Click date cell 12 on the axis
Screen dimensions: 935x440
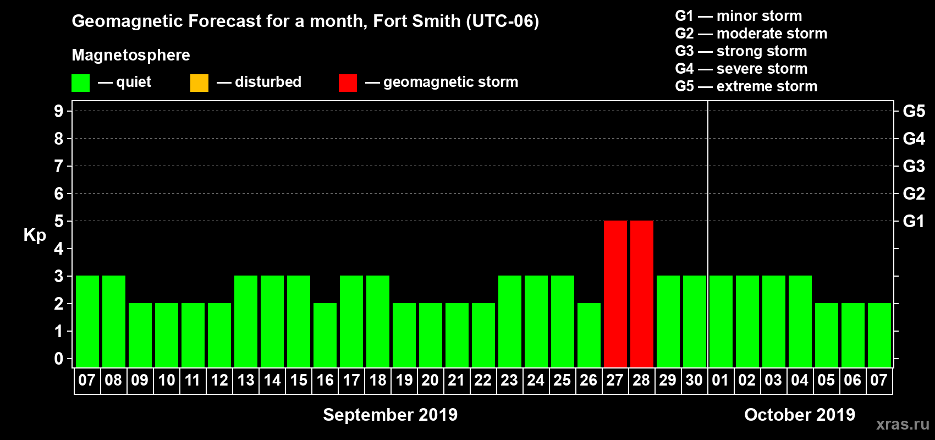pos(219,381)
